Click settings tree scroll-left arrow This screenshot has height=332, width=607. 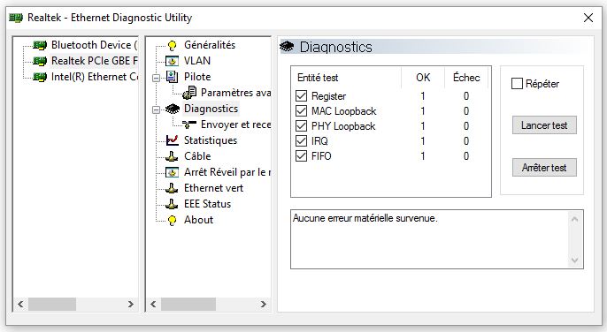pyautogui.click(x=153, y=304)
